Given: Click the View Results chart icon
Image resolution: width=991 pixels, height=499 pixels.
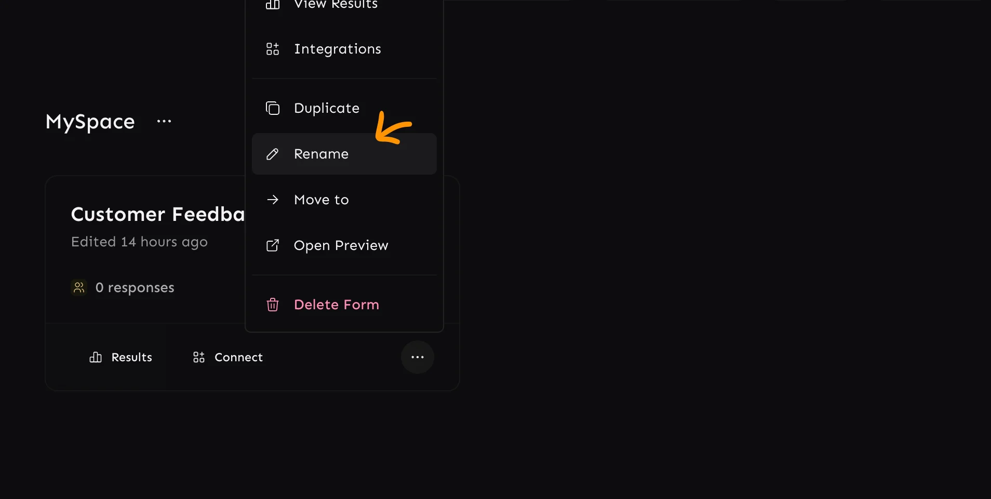Looking at the screenshot, I should pos(273,5).
